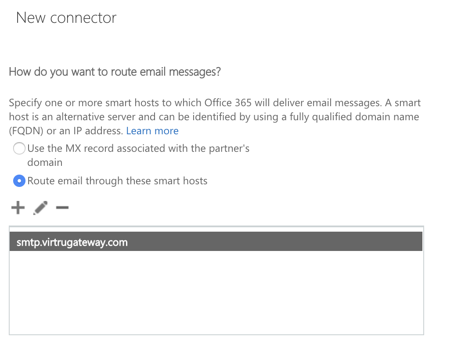Click the '(FQDN) or an IP address' text
The height and width of the screenshot is (351, 454).
[66, 131]
